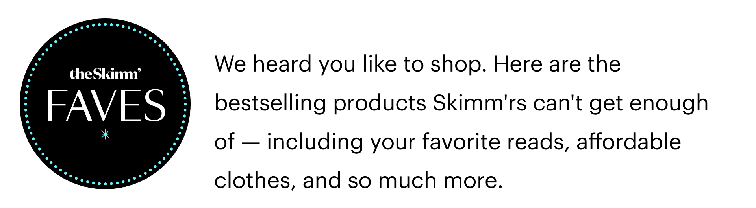Click the word 'Skimm'rs' in the blurb

[x=479, y=103]
